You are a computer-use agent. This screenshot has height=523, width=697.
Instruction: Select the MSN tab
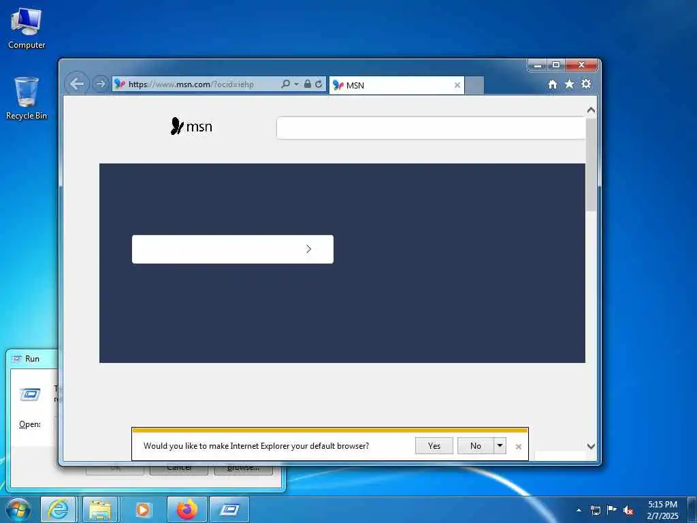point(397,85)
